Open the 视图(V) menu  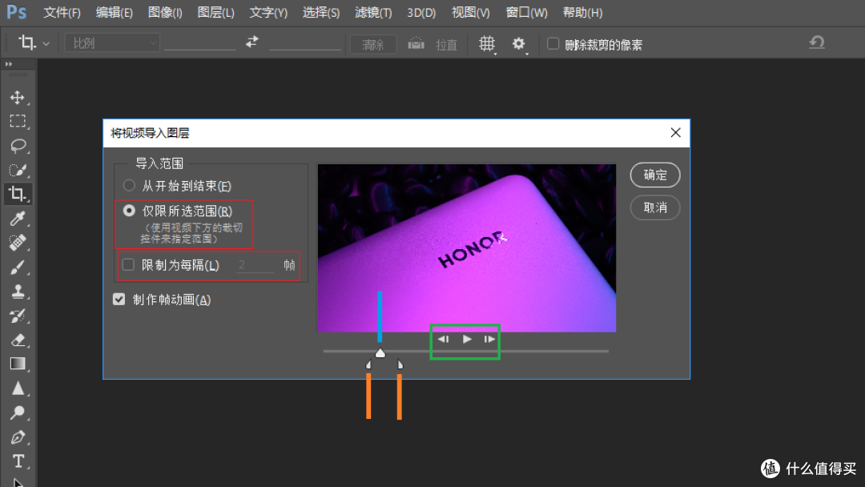[471, 12]
